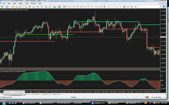169x105 pixels.
Task: Click the Templates icon
Action: point(64,7)
